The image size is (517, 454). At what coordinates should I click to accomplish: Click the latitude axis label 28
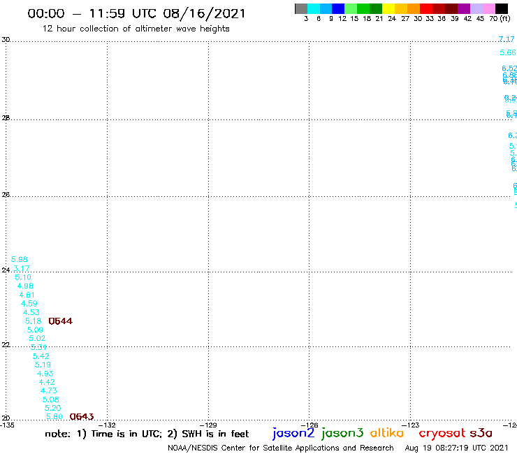point(6,118)
